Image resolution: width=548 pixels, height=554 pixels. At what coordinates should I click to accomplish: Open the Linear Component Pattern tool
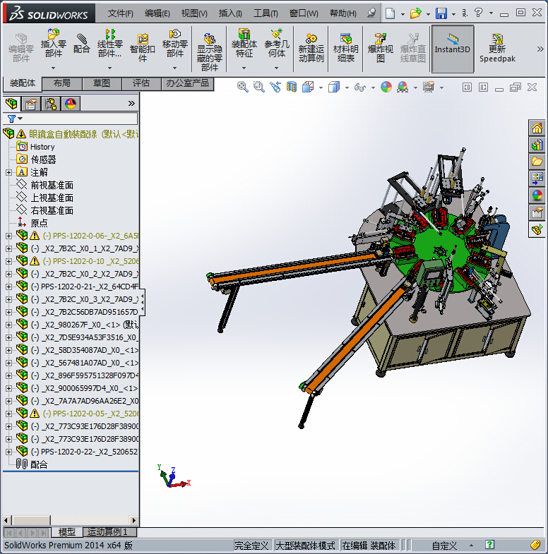coord(110,44)
